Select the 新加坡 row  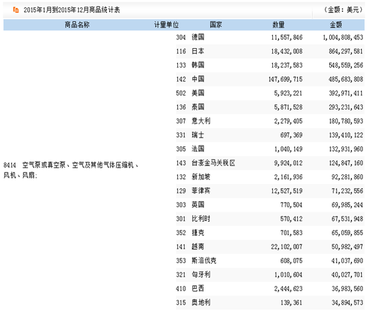[270, 177]
